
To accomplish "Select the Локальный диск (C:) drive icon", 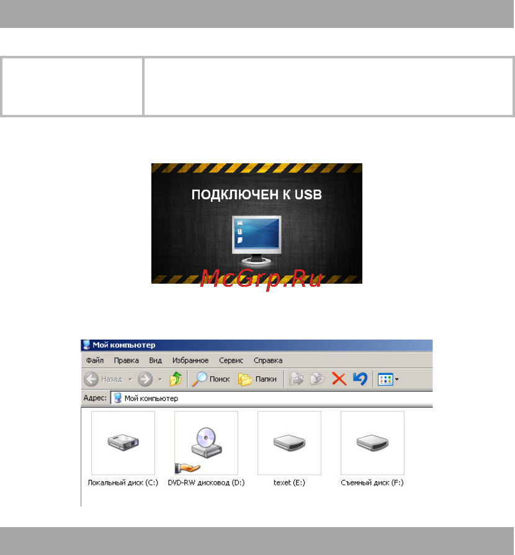I will point(123,443).
